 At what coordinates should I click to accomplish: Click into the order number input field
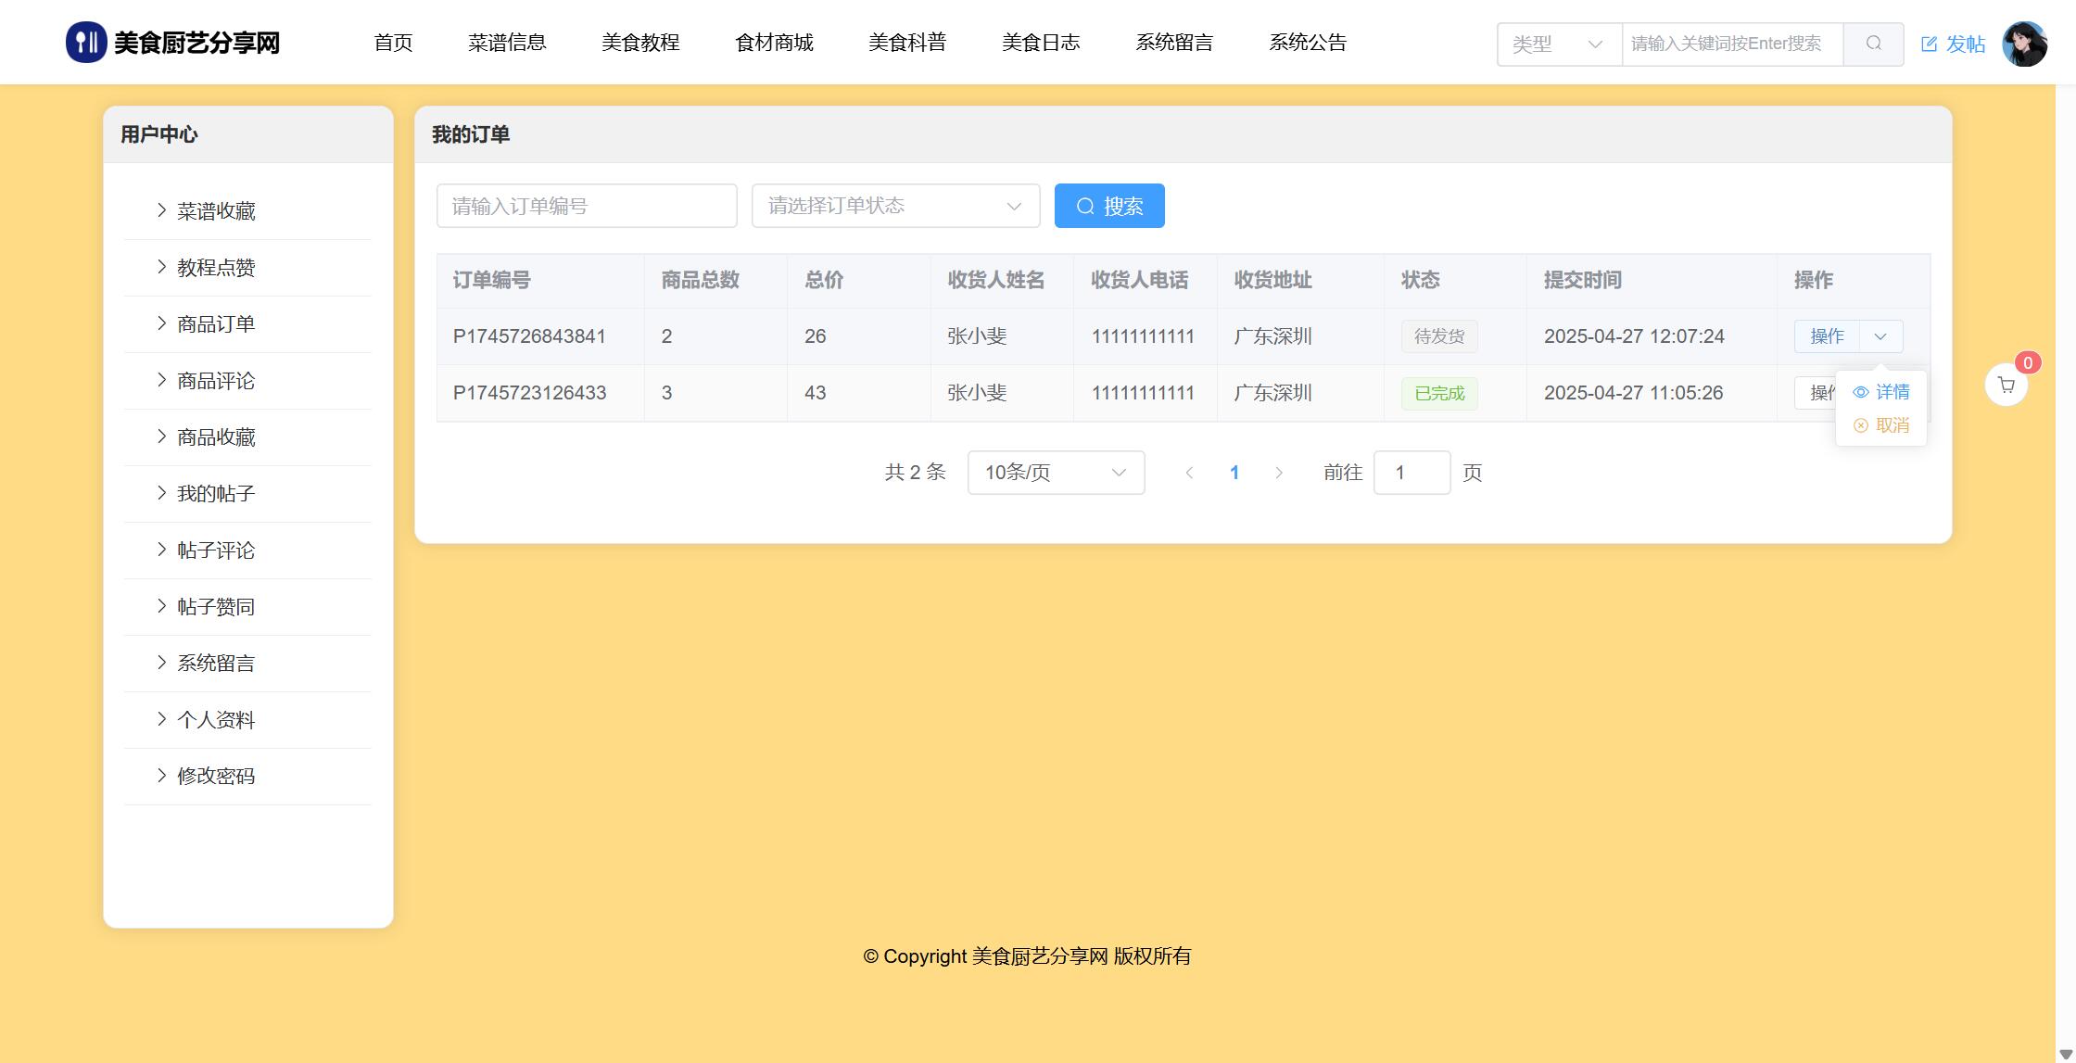[x=587, y=206]
